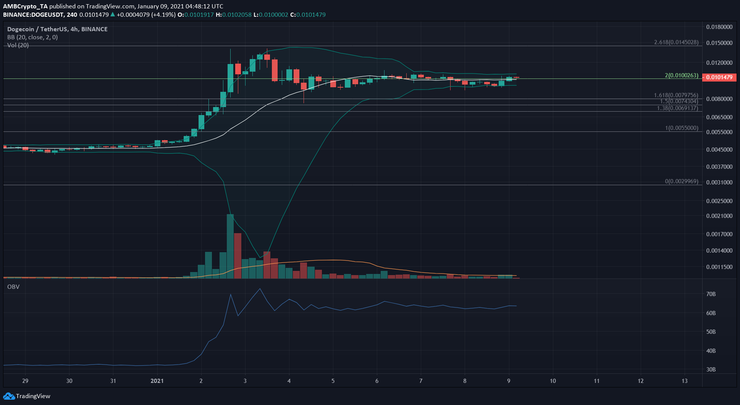The width and height of the screenshot is (740, 405).
Task: Click the date 29 on time axis
Action: tap(25, 381)
